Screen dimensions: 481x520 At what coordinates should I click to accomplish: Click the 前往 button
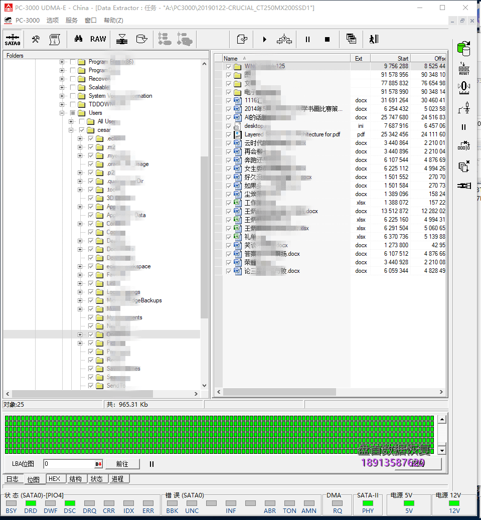coord(122,464)
